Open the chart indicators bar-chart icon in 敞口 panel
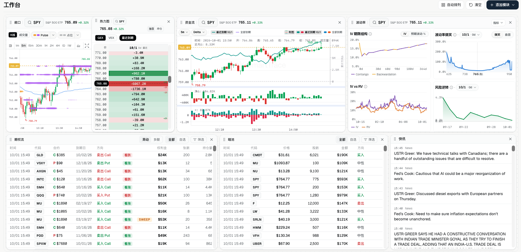 pos(79,46)
